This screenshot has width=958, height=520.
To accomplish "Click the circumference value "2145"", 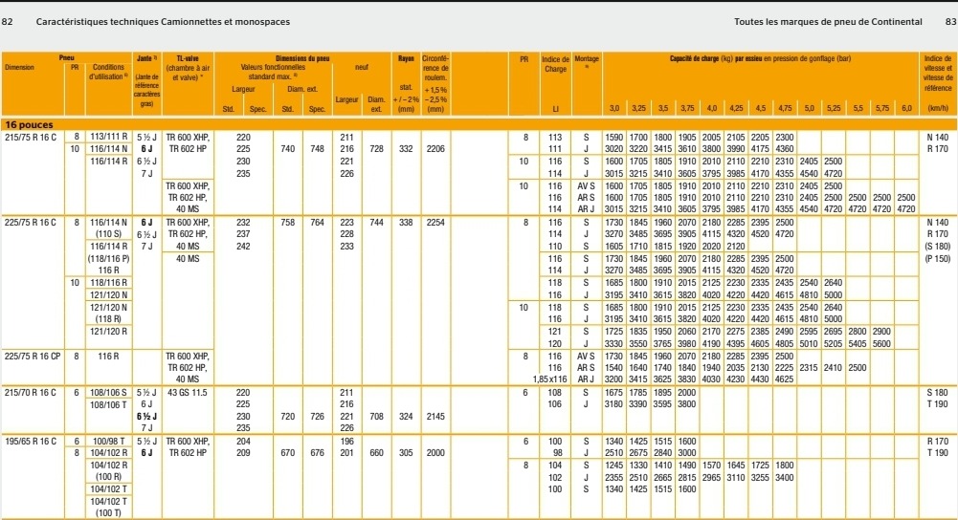I will pos(435,417).
